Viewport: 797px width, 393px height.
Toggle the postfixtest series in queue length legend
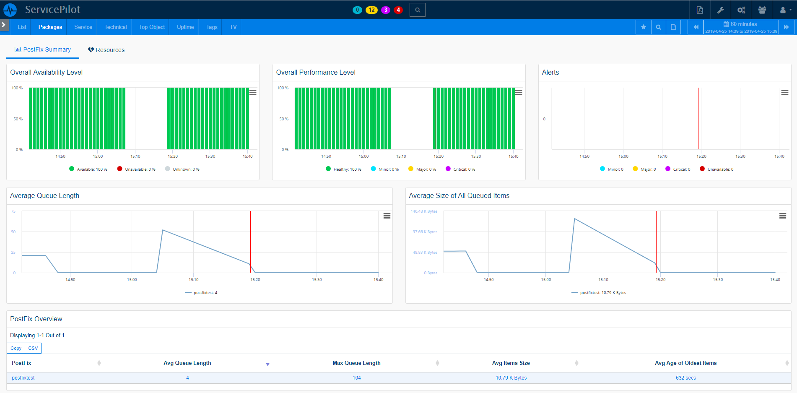tap(201, 293)
